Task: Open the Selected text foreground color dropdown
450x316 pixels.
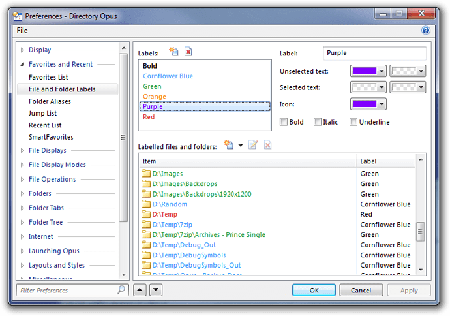Action: pyautogui.click(x=382, y=87)
